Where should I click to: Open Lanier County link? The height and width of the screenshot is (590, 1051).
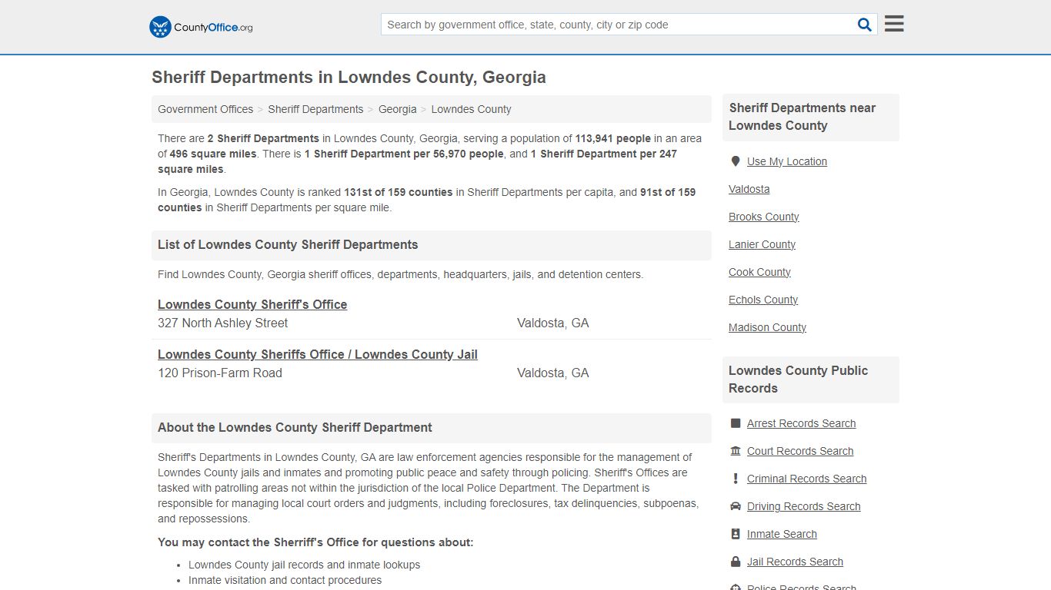click(x=762, y=244)
